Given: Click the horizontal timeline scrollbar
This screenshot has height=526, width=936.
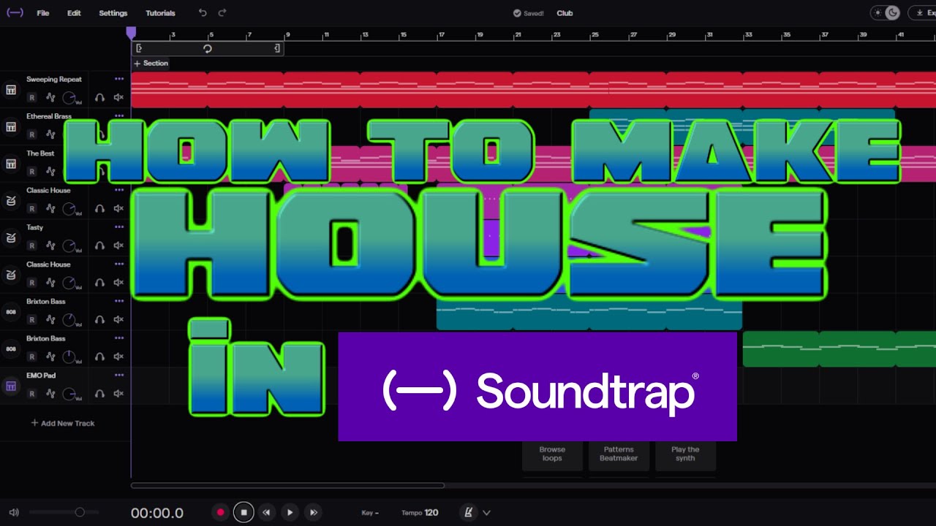Looking at the screenshot, I should pos(287,485).
